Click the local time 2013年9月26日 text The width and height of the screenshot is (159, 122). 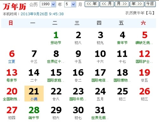coord(42,14)
